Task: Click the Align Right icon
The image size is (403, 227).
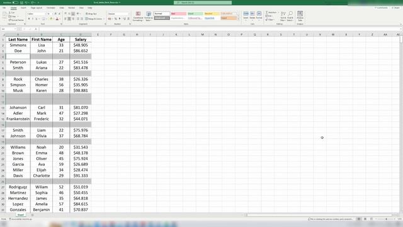Action: [x=73, y=19]
